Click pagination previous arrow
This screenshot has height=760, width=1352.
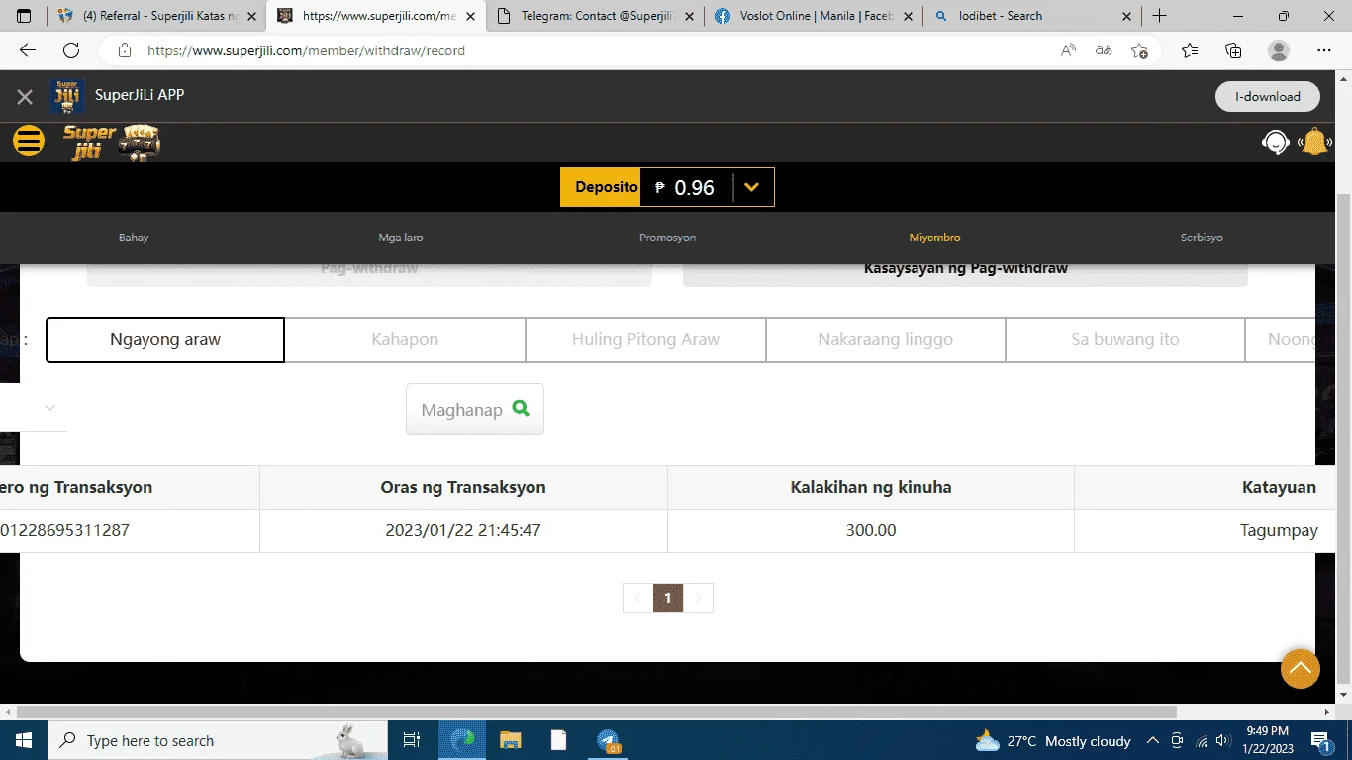pos(637,598)
